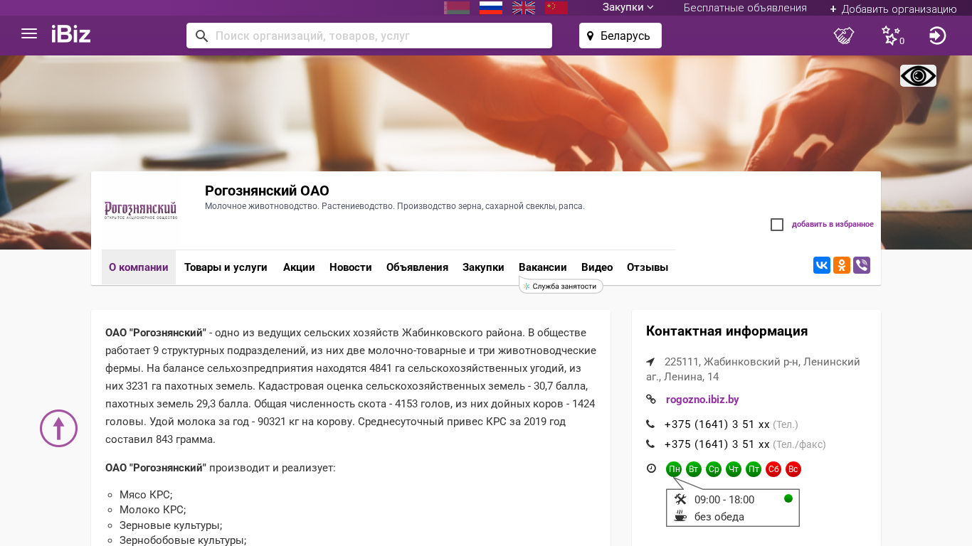Click the Зерновые культуры list item
Image resolution: width=972 pixels, height=546 pixels.
171,525
